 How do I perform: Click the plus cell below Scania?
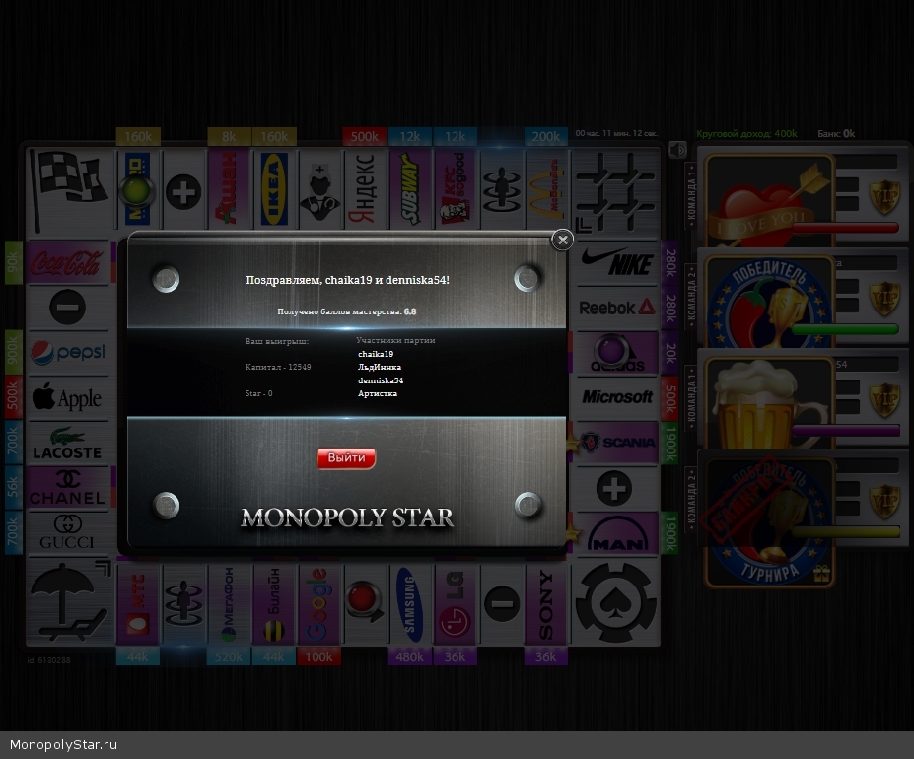pos(615,488)
